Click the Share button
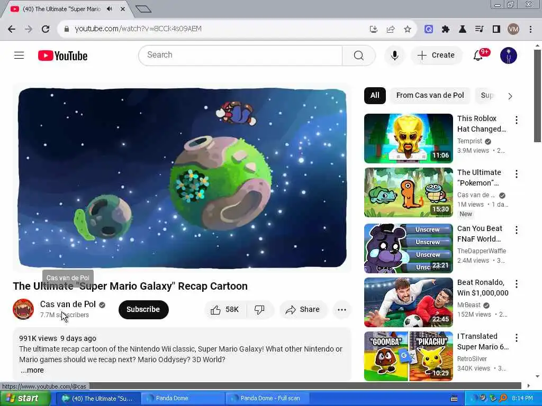This screenshot has height=406, width=542. pyautogui.click(x=303, y=310)
